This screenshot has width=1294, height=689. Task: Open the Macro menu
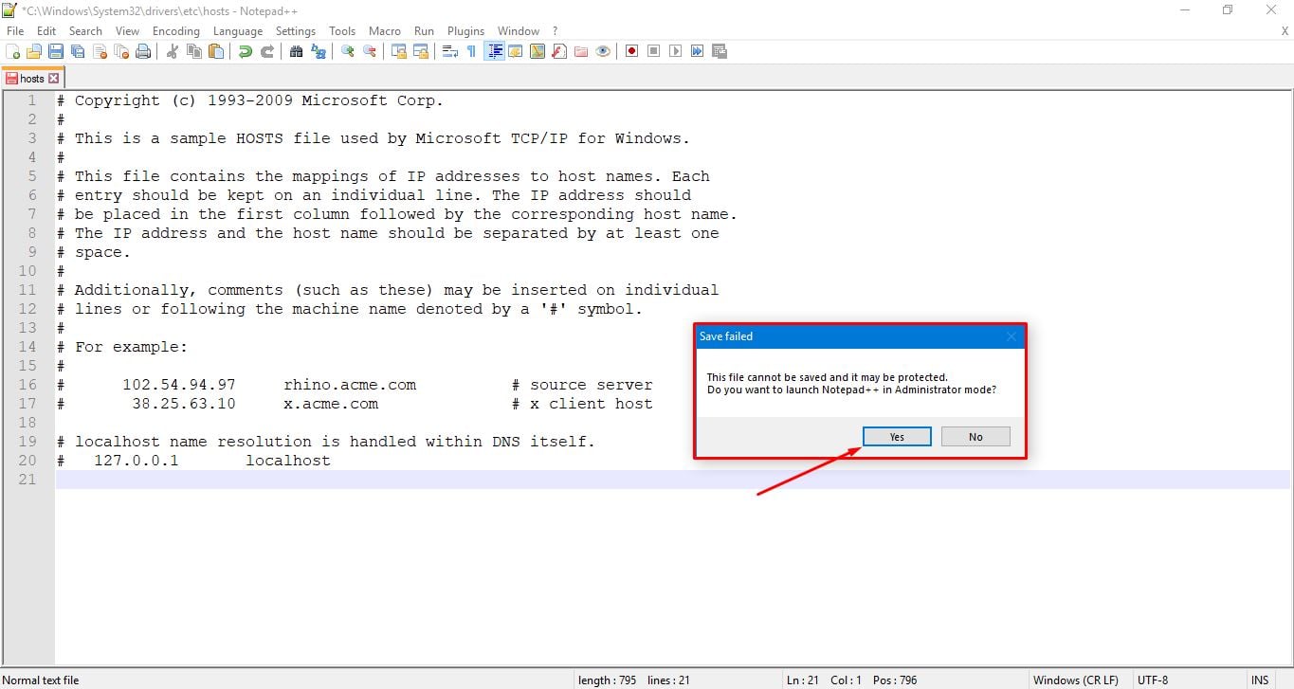(x=385, y=31)
